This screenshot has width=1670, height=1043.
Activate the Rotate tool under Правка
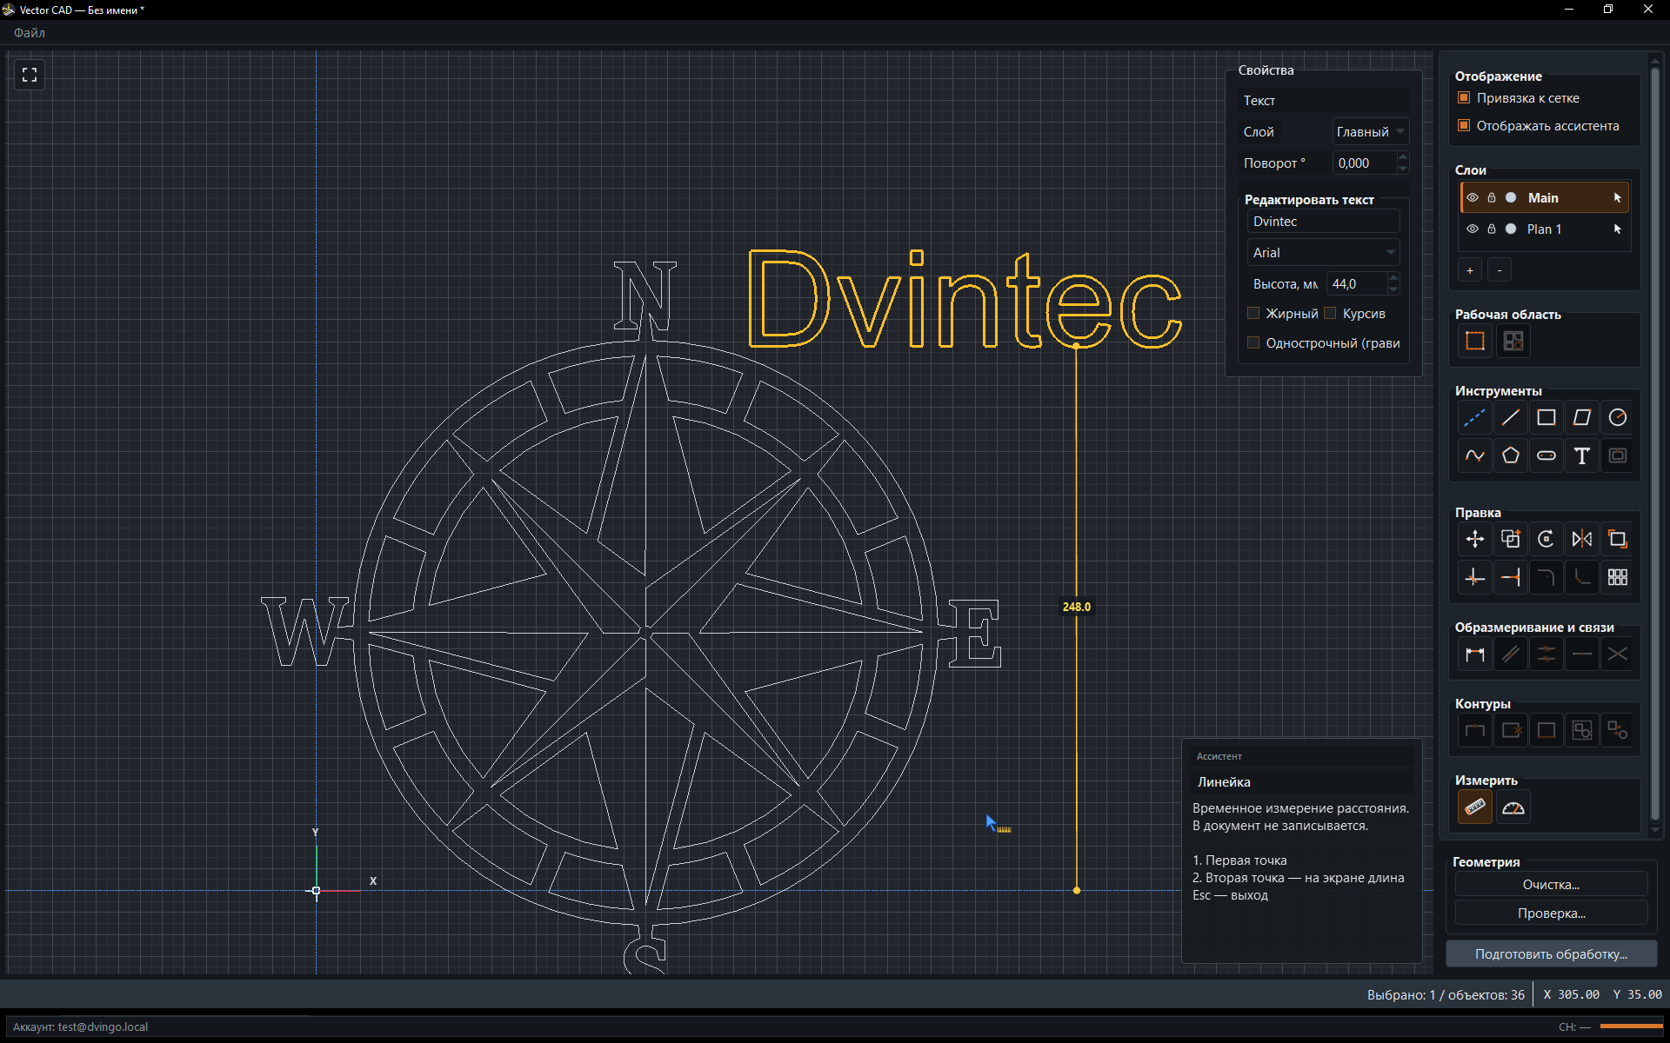click(1546, 540)
